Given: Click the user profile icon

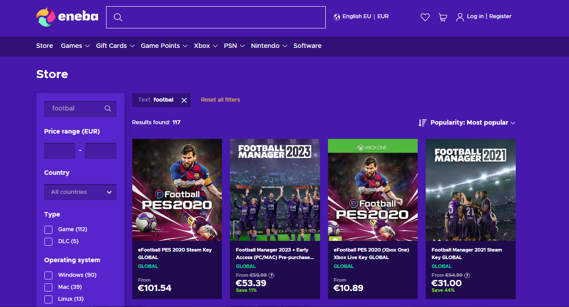Looking at the screenshot, I should (x=460, y=17).
